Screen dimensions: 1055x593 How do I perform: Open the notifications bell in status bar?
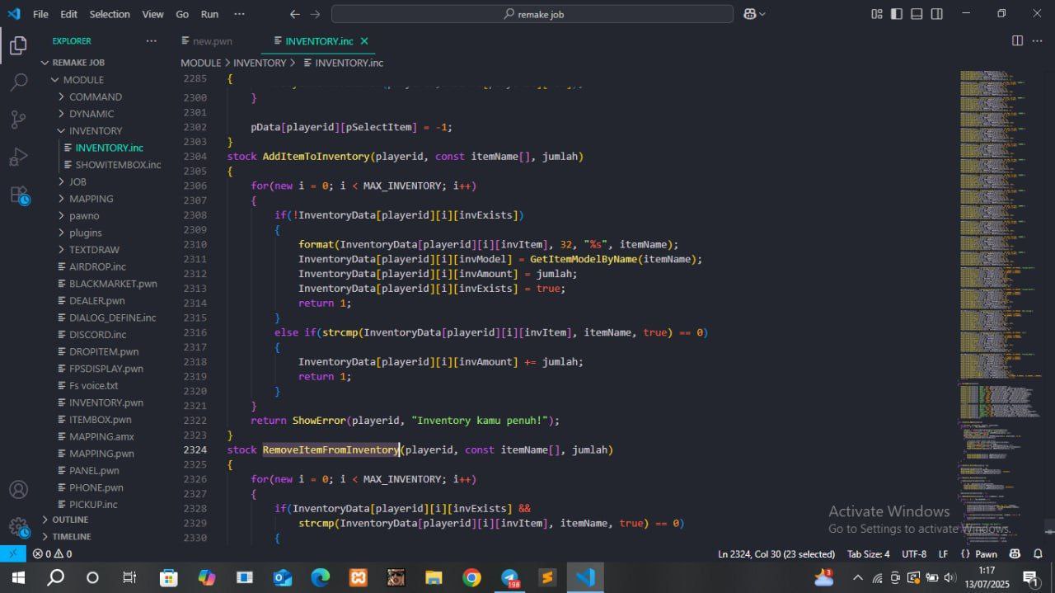pyautogui.click(x=1039, y=554)
